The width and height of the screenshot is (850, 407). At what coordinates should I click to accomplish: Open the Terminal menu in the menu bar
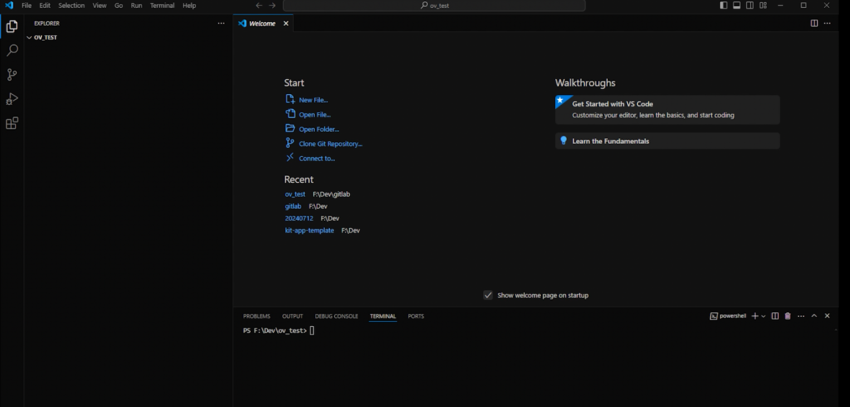click(162, 6)
